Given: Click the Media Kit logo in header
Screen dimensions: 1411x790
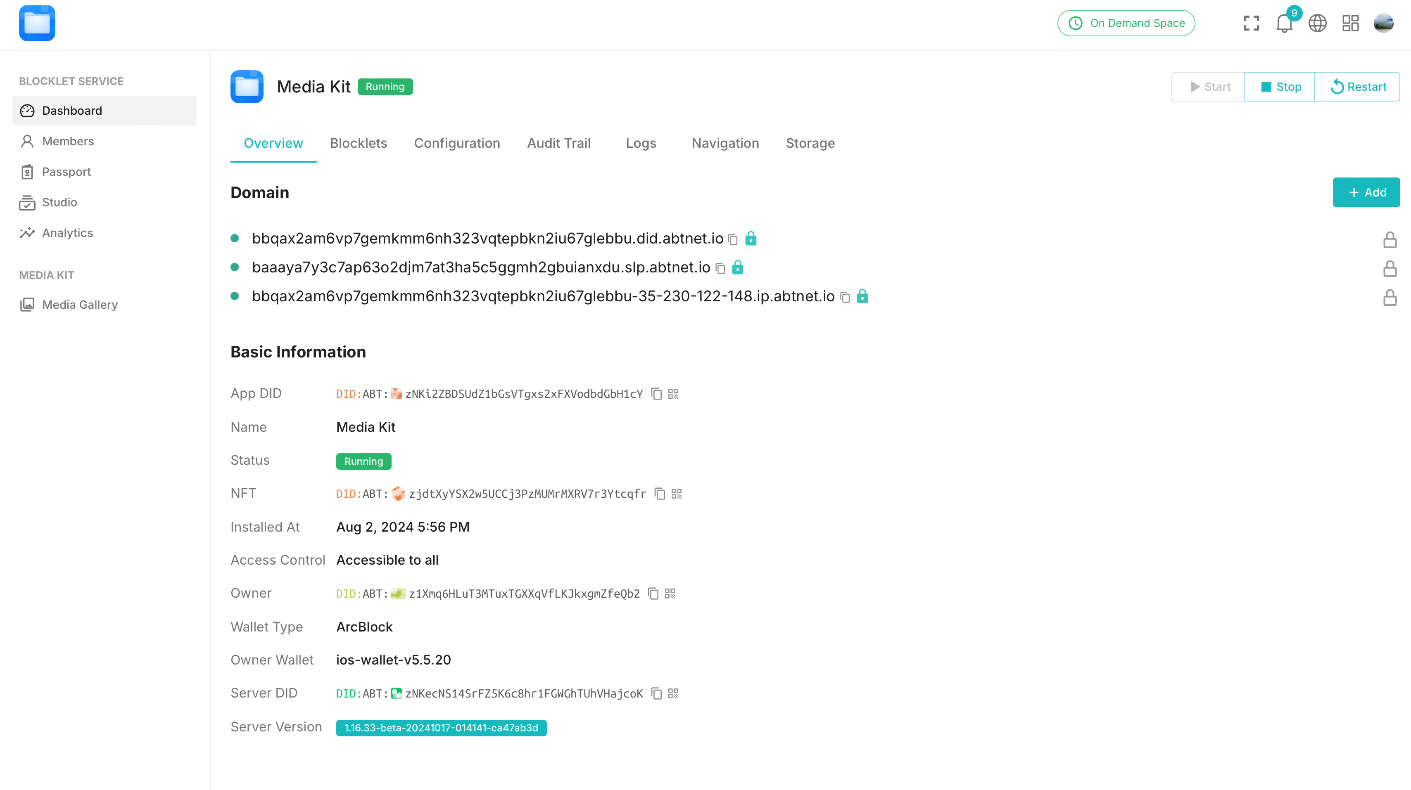Looking at the screenshot, I should click(x=37, y=23).
